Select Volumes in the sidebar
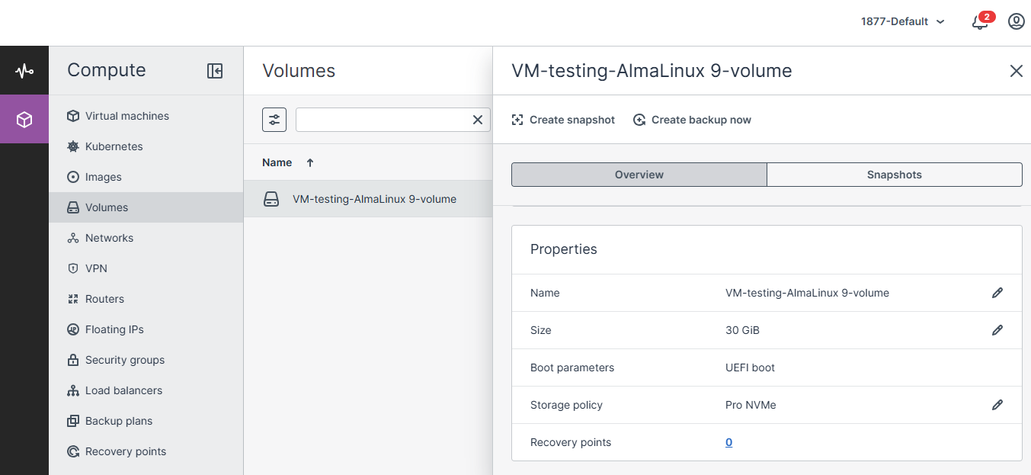The image size is (1031, 475). (146, 207)
